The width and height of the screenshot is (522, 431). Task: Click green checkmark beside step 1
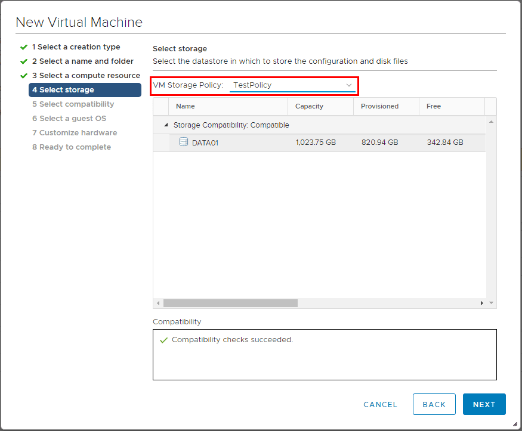coord(23,46)
